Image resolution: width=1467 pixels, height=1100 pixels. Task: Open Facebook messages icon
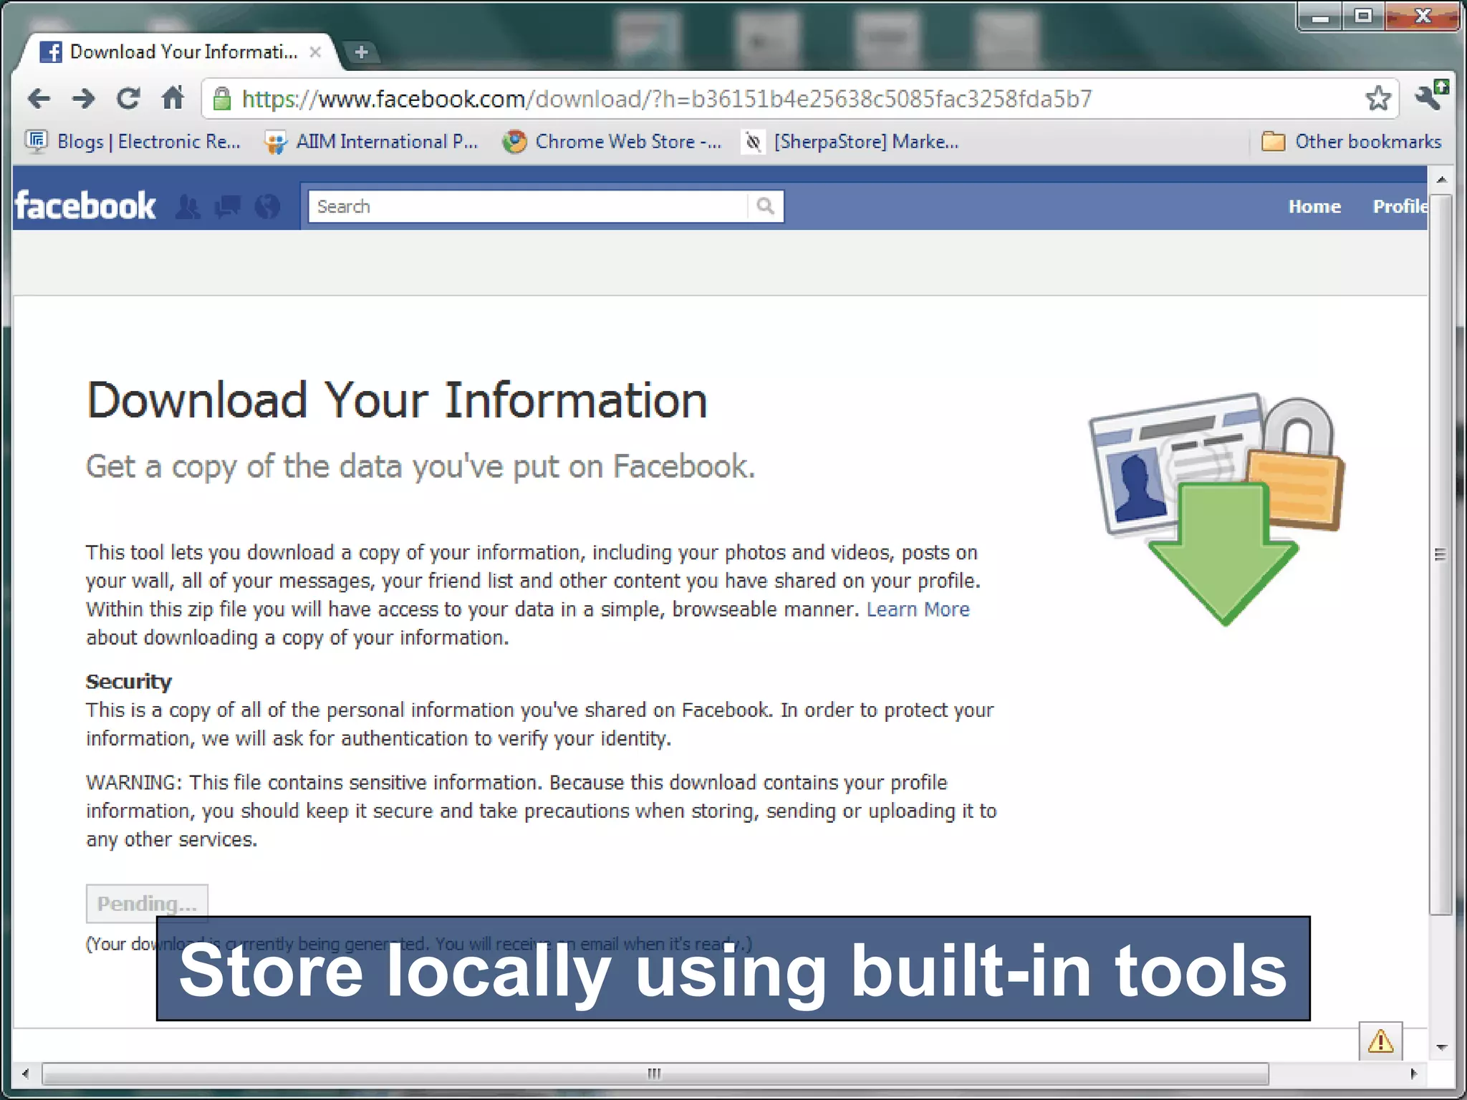point(229,207)
